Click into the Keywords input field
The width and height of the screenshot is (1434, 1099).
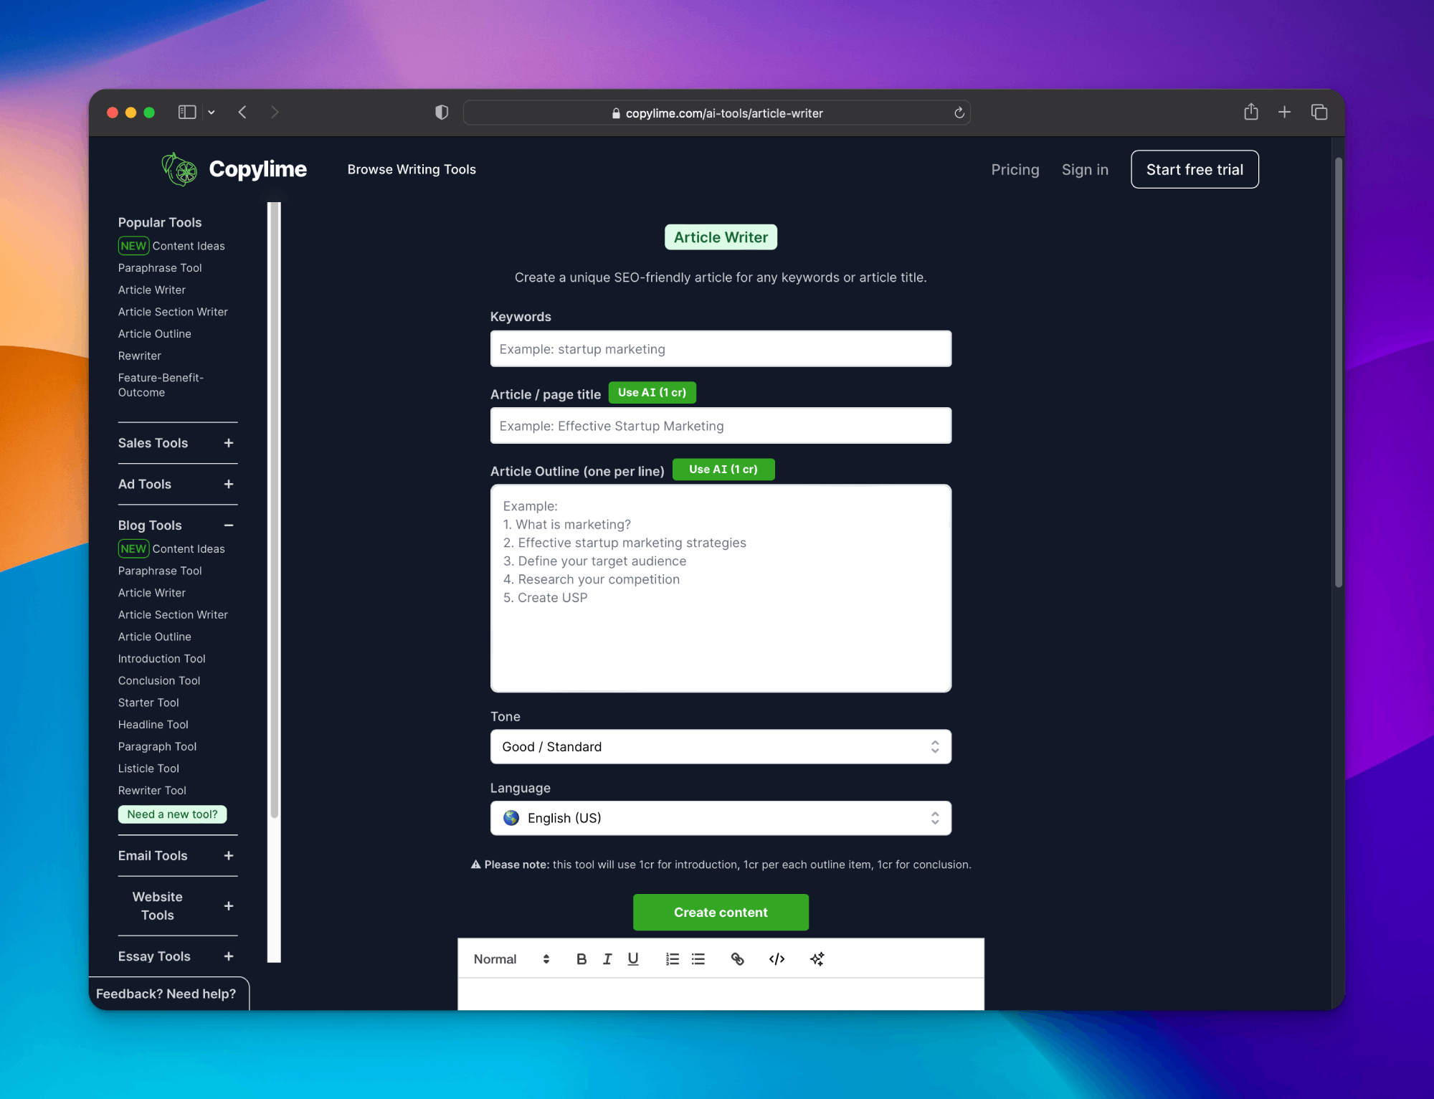(x=721, y=349)
